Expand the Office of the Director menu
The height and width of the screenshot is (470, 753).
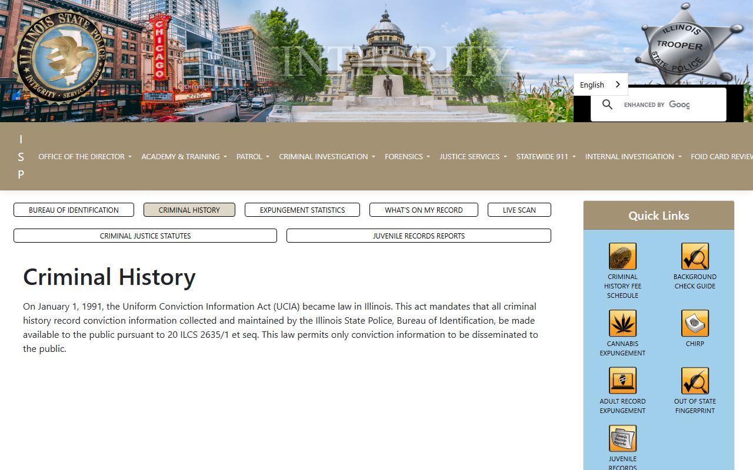point(85,157)
